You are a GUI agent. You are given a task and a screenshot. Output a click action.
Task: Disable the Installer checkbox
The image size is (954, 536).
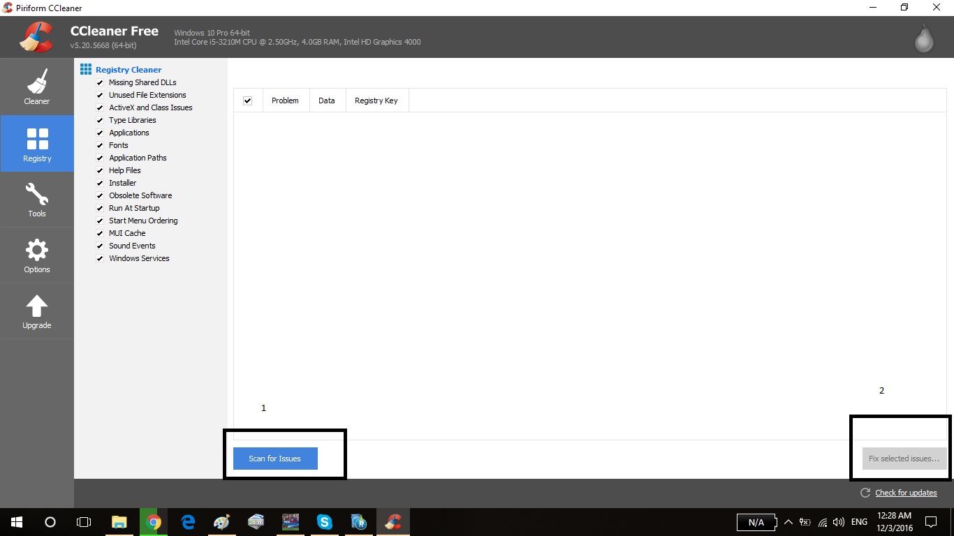click(100, 183)
